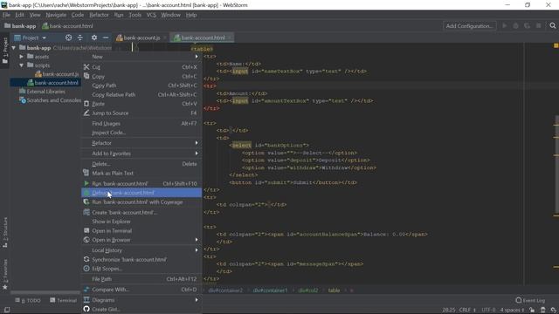
Task: Click the Search Everywhere magnifier icon
Action: 553,25
